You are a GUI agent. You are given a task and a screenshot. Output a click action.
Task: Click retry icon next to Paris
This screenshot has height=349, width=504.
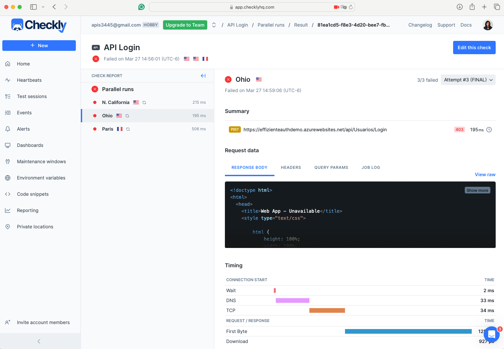[128, 129]
